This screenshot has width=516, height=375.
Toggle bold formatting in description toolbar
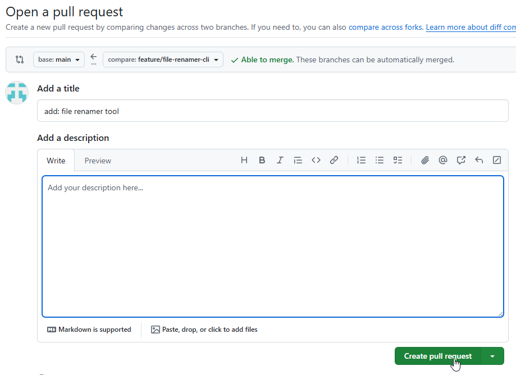pyautogui.click(x=262, y=161)
